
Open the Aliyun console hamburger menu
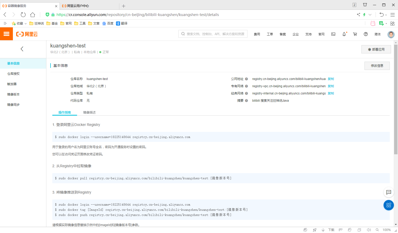pos(6,34)
